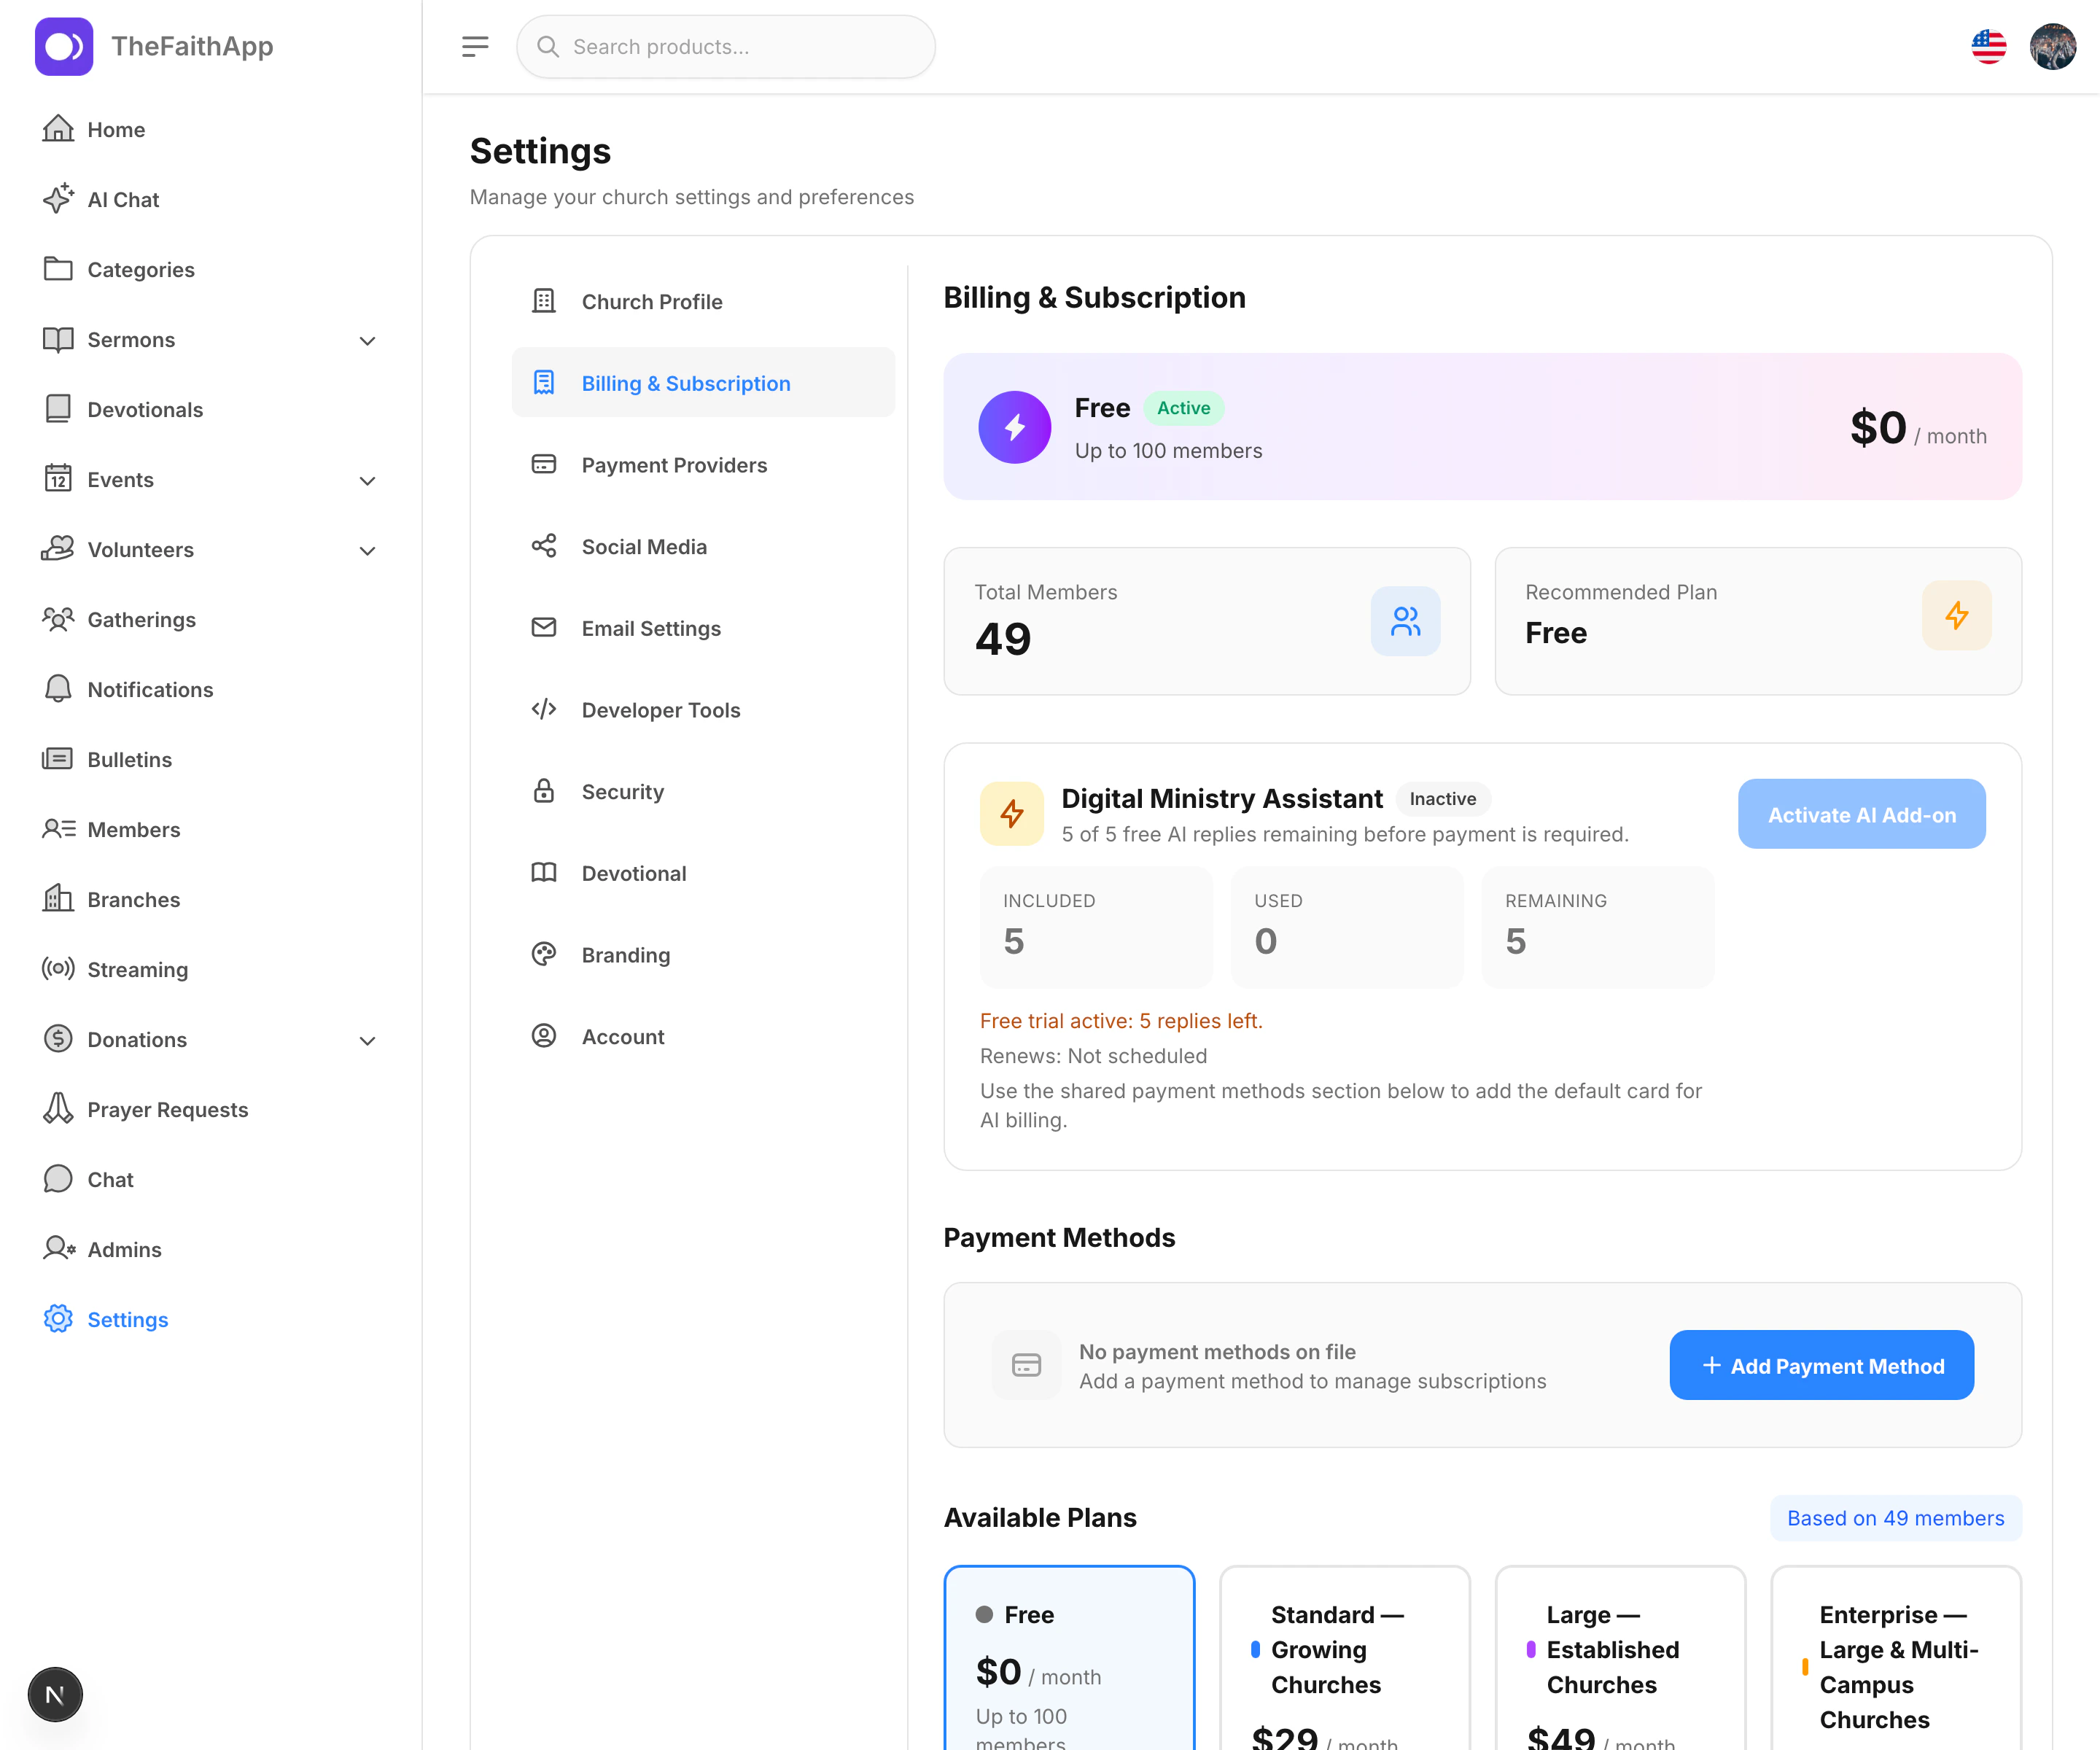The image size is (2100, 1750).
Task: Click the Add Payment Method button
Action: coord(1821,1365)
